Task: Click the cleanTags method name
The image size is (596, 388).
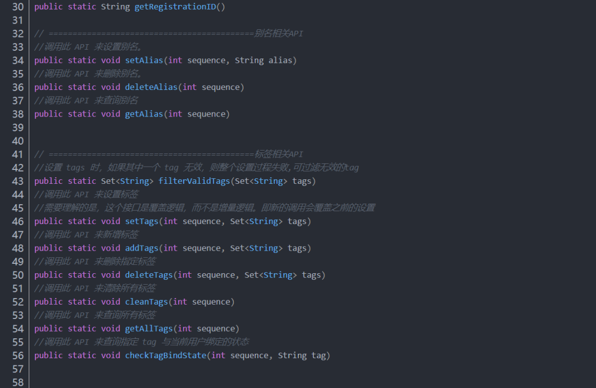Action: [146, 302]
